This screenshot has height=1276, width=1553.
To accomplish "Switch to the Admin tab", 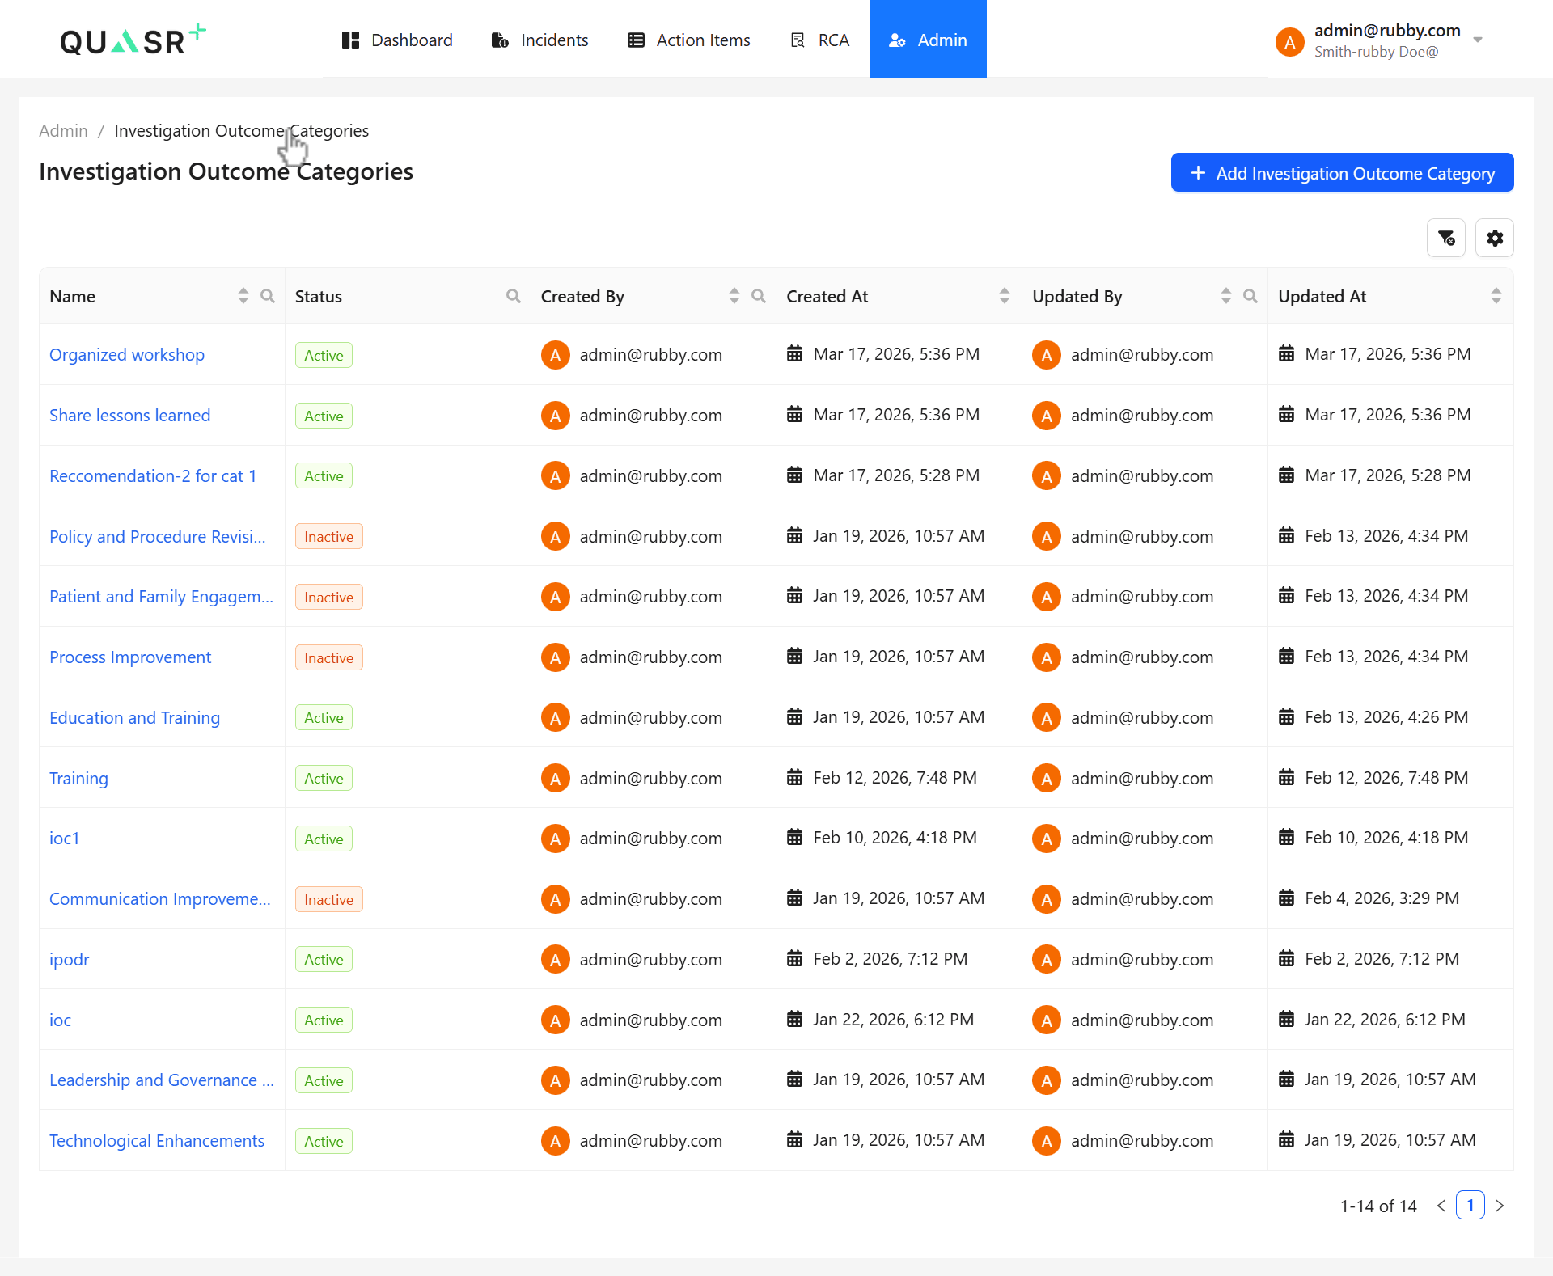I will [928, 39].
